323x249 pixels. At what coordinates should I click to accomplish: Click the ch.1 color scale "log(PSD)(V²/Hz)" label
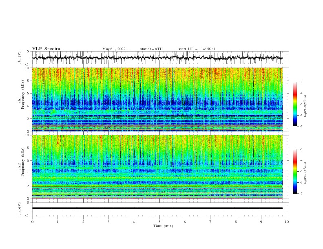point(305,106)
